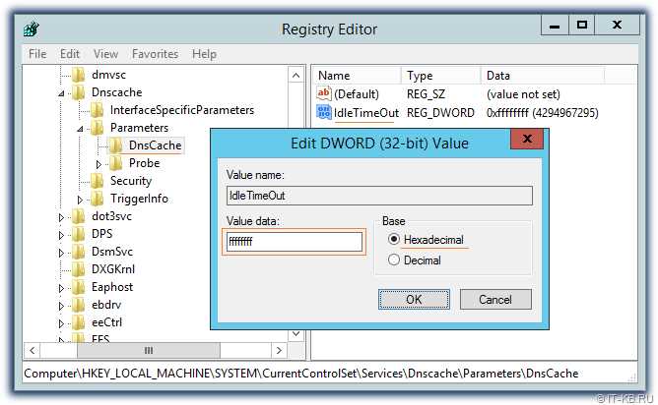Click the REG_DWORD type cell
This screenshot has width=658, height=405.
pyautogui.click(x=440, y=113)
